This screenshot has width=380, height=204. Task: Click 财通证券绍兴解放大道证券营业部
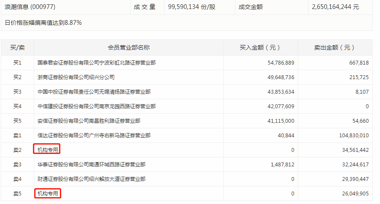click(x=91, y=179)
